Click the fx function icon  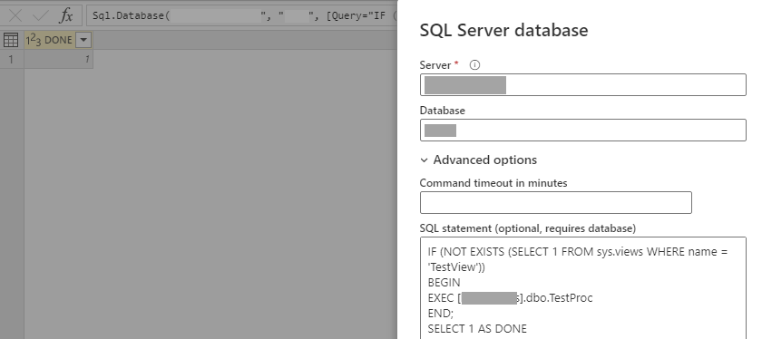65,15
